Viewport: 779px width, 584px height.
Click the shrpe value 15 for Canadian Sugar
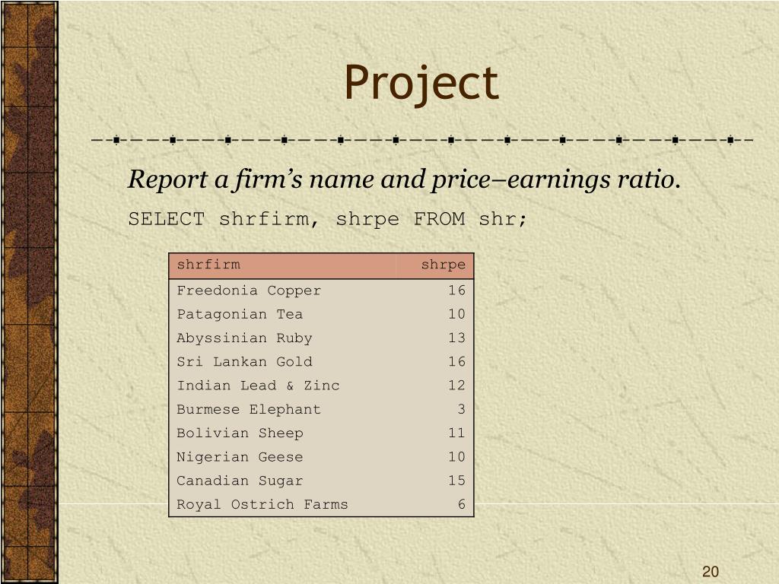tap(456, 481)
